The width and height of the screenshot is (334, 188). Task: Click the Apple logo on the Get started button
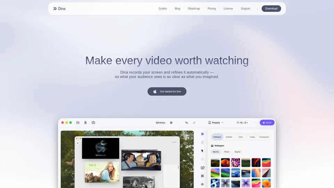(155, 92)
